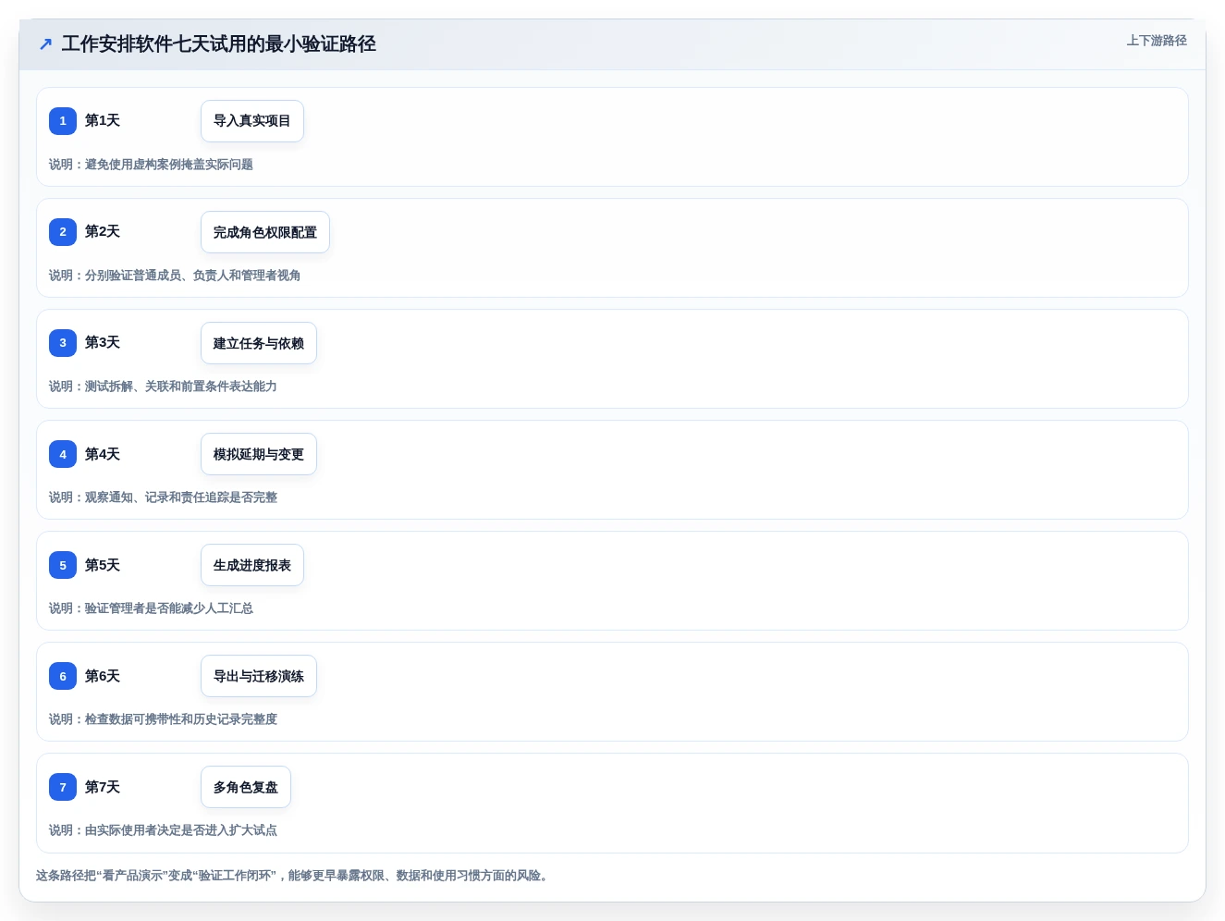The height and width of the screenshot is (921, 1225).
Task: Click the 第2天 label
Action: point(103,231)
